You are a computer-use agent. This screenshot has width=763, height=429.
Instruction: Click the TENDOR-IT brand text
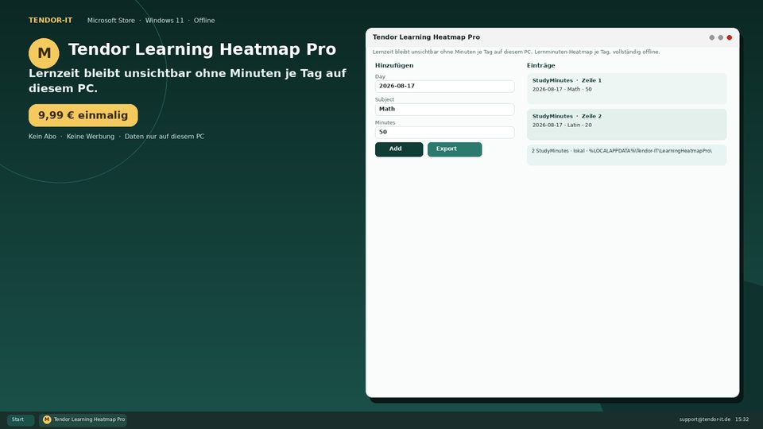point(51,21)
